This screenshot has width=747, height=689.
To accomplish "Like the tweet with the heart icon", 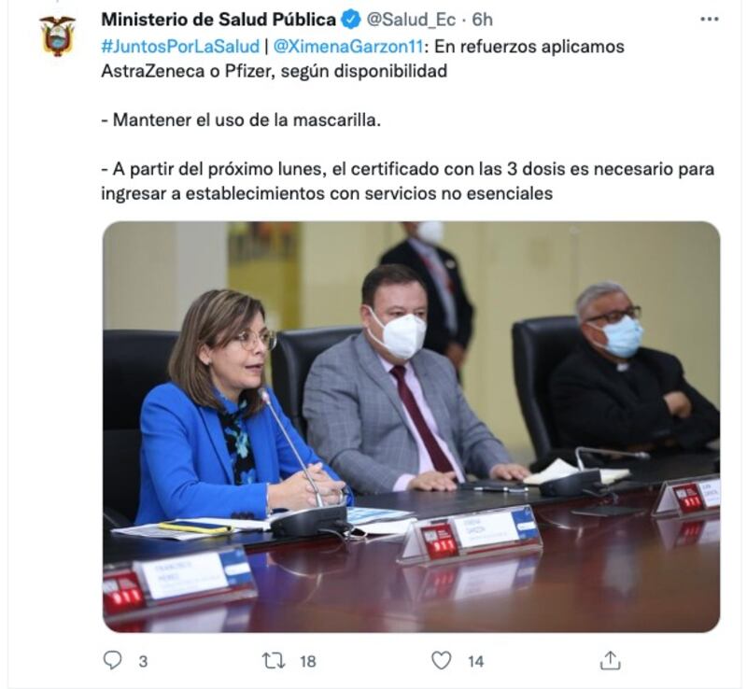I will (x=441, y=660).
